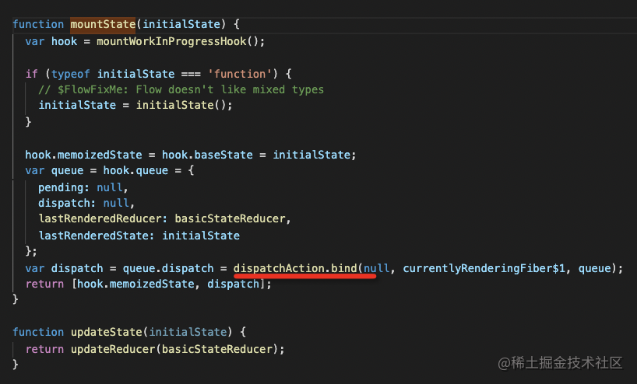Click the highlighted mountState function name
This screenshot has width=637, height=384.
pyautogui.click(x=103, y=24)
